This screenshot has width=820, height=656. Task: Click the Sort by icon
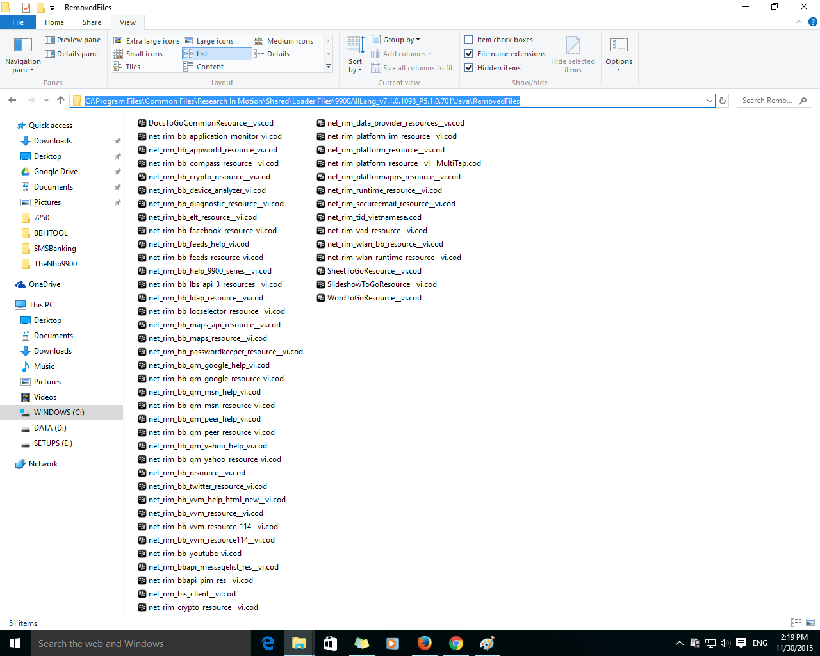(x=355, y=46)
